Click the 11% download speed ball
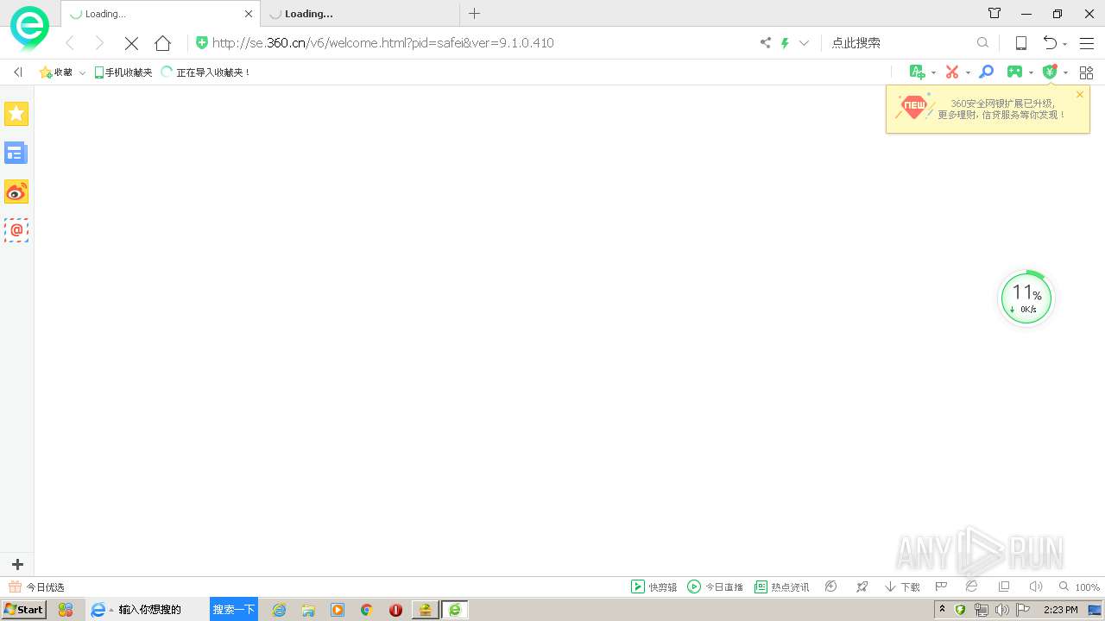Viewport: 1105px width, 621px height. coord(1026,298)
